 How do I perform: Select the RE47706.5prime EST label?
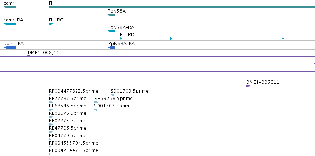tap(67, 128)
